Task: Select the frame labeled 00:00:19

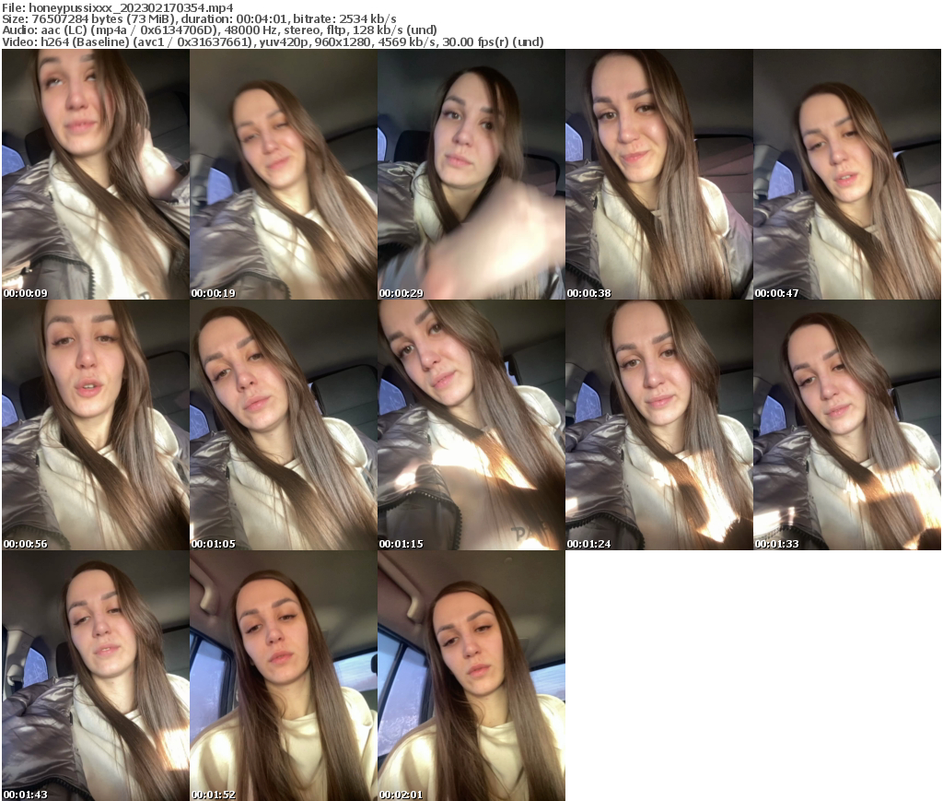Action: 281,172
